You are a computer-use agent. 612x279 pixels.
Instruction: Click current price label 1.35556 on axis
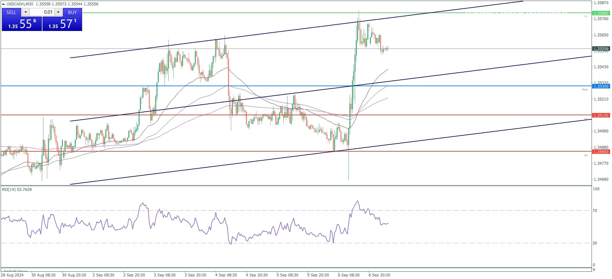(601, 49)
